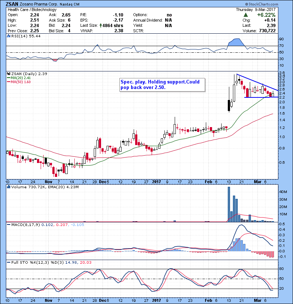
Task: Click the Bid price 2.24
Action: coord(66,25)
